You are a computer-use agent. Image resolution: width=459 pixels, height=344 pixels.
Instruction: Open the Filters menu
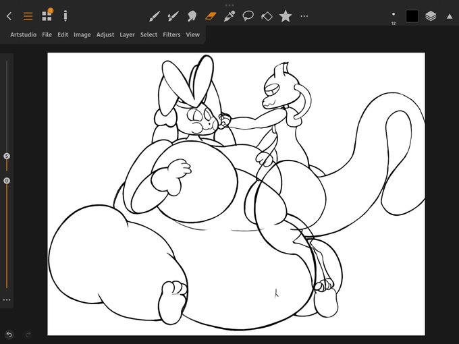click(171, 34)
